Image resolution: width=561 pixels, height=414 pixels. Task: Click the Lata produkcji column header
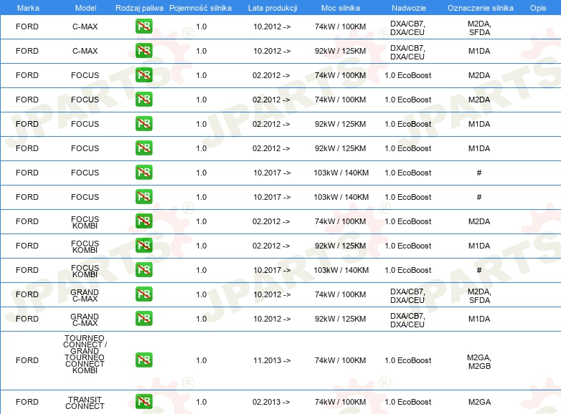273,8
